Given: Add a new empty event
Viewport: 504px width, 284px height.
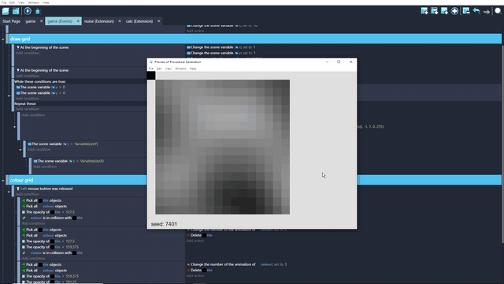Looking at the screenshot, I should pyautogui.click(x=424, y=11).
